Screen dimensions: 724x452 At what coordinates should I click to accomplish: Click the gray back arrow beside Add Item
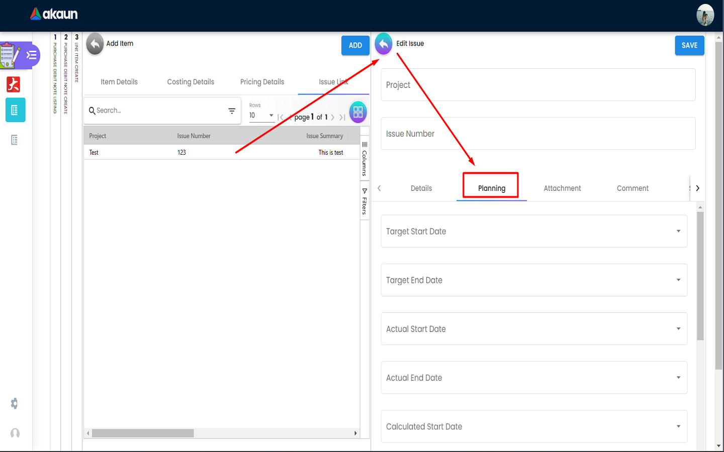(95, 44)
